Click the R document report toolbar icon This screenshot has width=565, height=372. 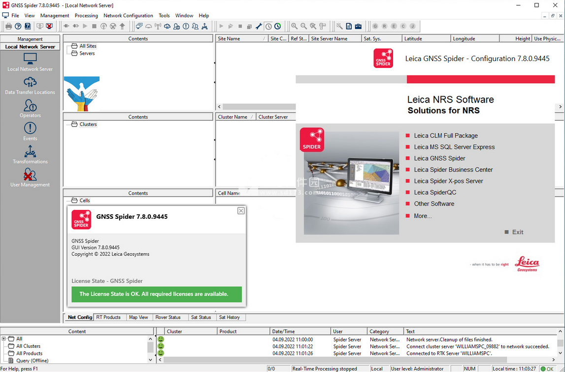(349, 26)
